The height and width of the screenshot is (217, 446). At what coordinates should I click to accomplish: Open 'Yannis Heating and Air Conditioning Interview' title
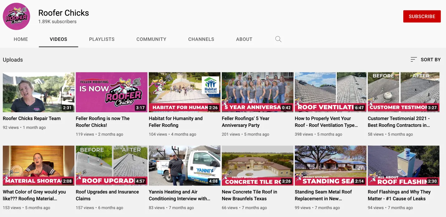[x=180, y=195]
